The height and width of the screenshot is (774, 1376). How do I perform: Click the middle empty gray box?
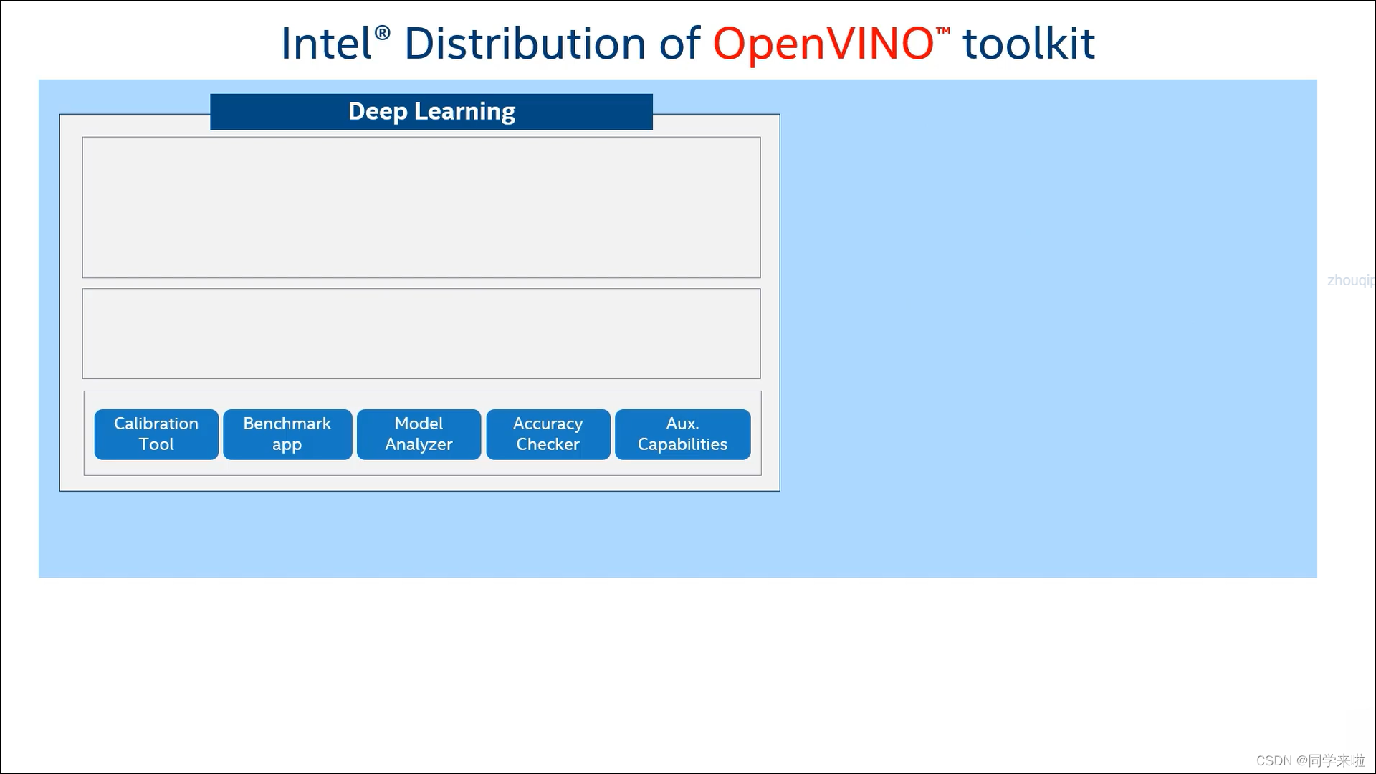(x=421, y=333)
